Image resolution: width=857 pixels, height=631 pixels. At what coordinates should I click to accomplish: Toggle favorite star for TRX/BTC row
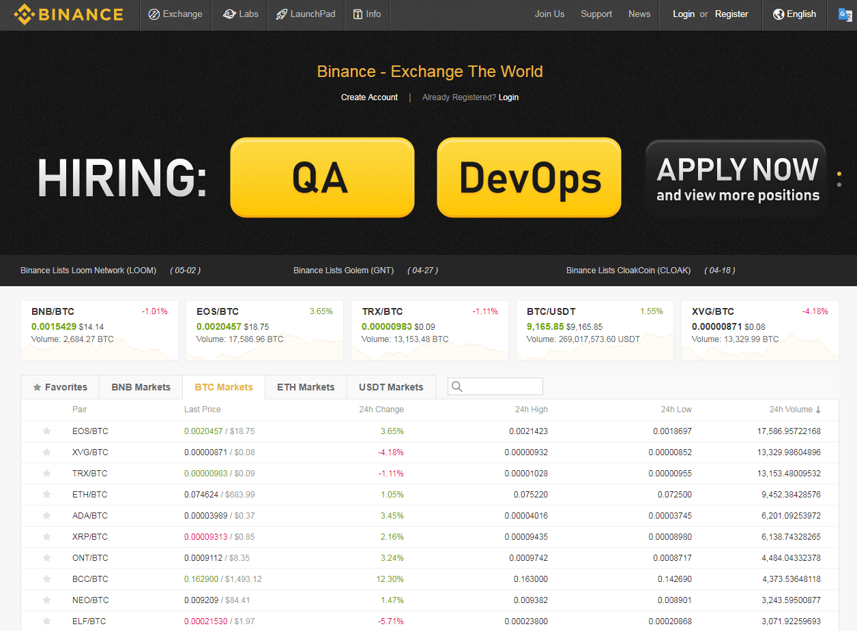tap(46, 474)
